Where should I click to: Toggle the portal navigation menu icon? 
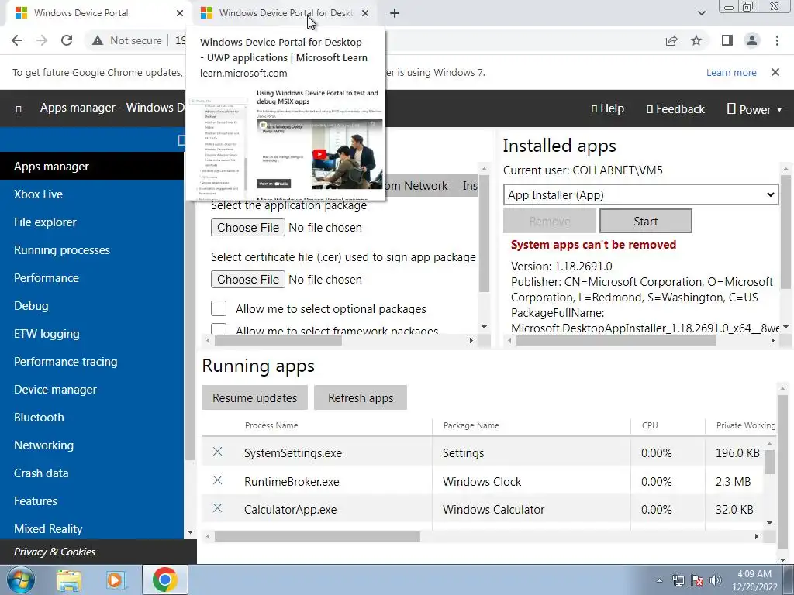tap(19, 108)
